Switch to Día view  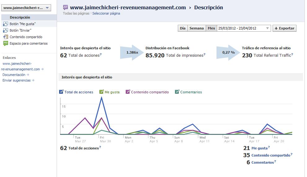pos(183,28)
